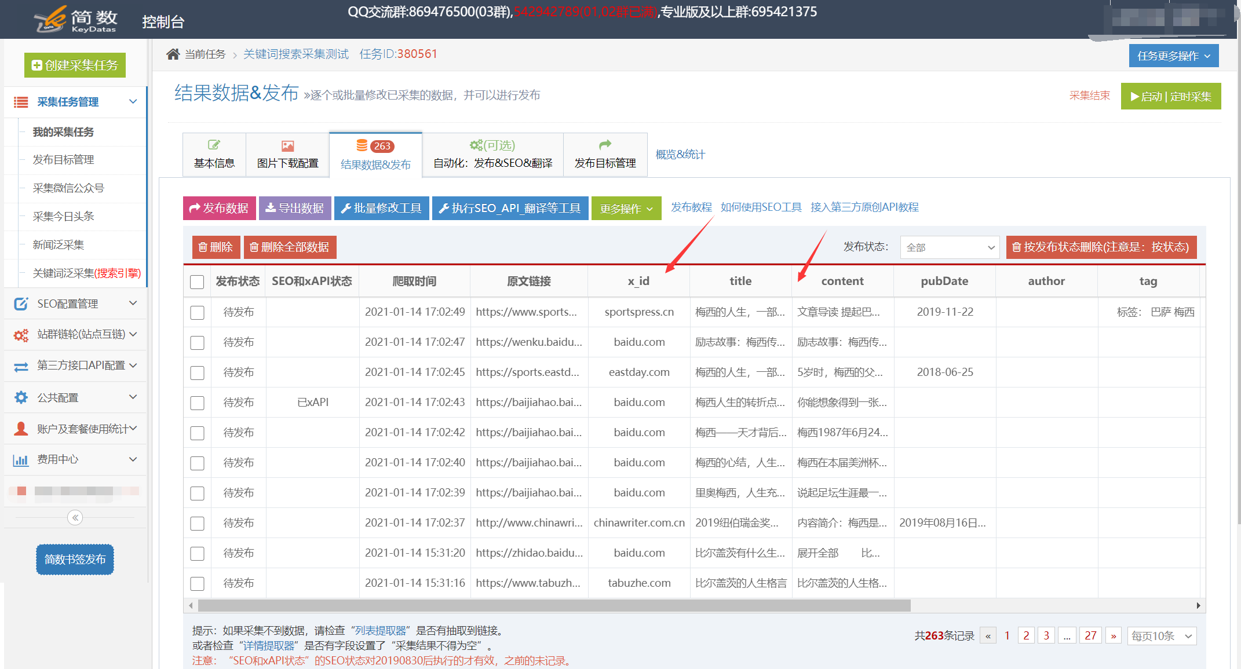The width and height of the screenshot is (1241, 669).
Task: Click the 账户及套餐使用统计 user icon
Action: [x=21, y=429]
